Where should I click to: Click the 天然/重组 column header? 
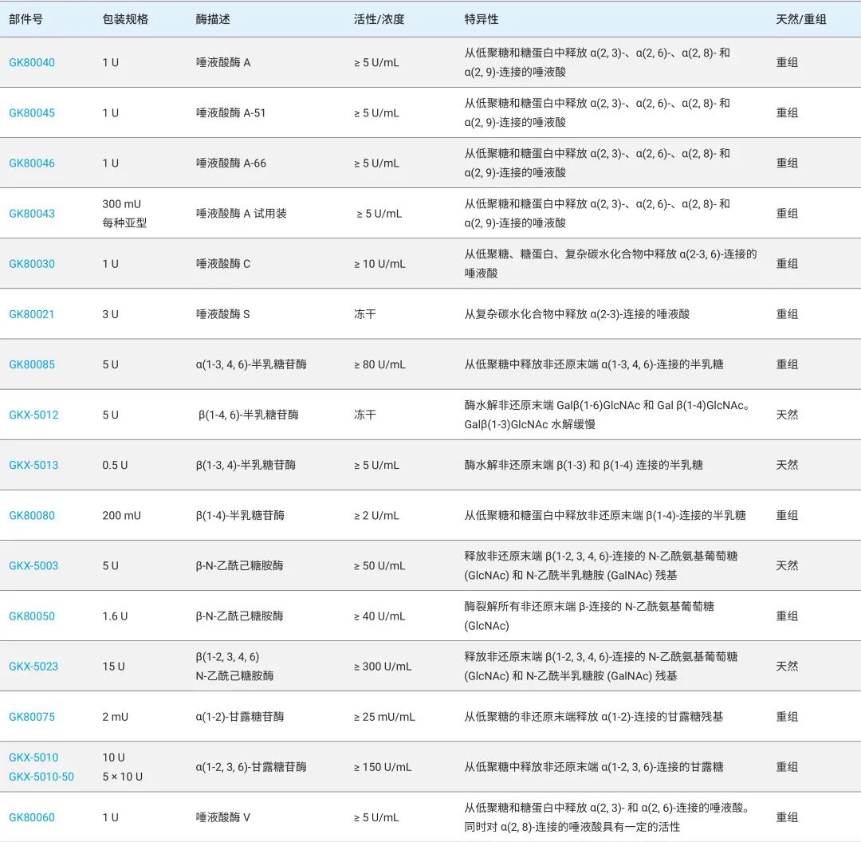coord(801,19)
